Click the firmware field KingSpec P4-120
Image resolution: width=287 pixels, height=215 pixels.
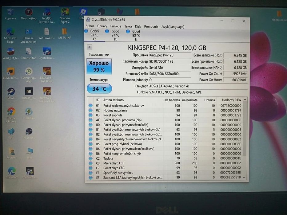(169, 55)
